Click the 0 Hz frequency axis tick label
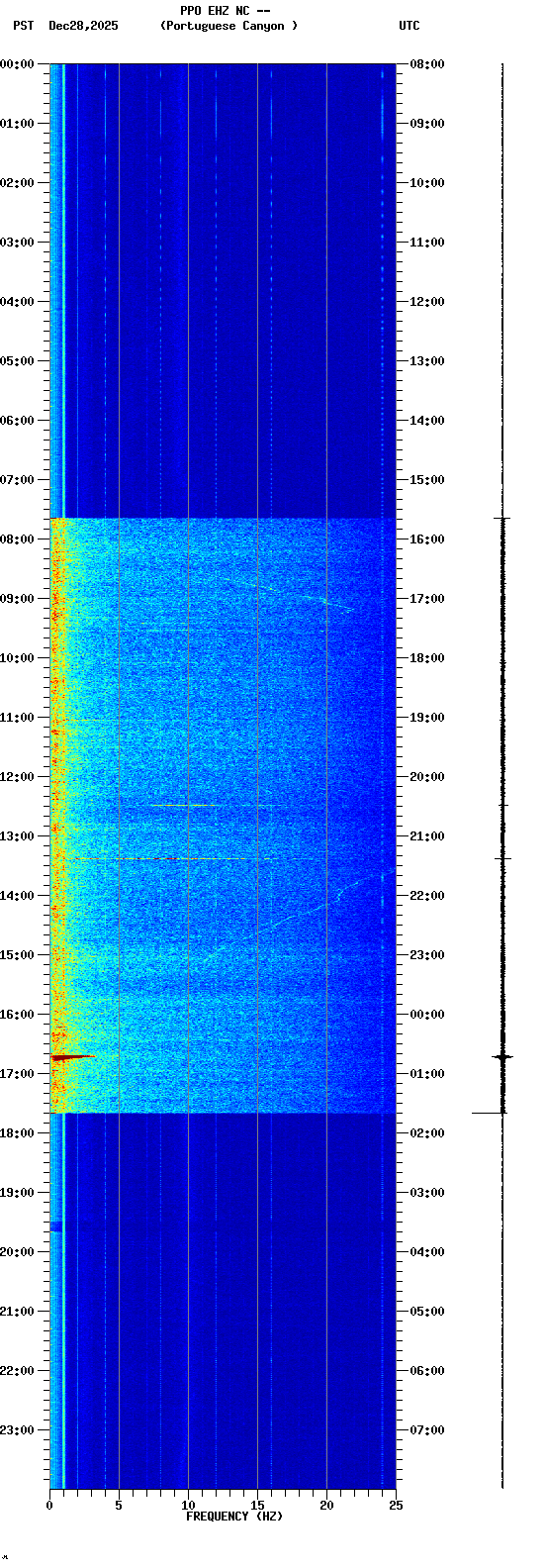The height and width of the screenshot is (1568, 546). click(49, 1506)
